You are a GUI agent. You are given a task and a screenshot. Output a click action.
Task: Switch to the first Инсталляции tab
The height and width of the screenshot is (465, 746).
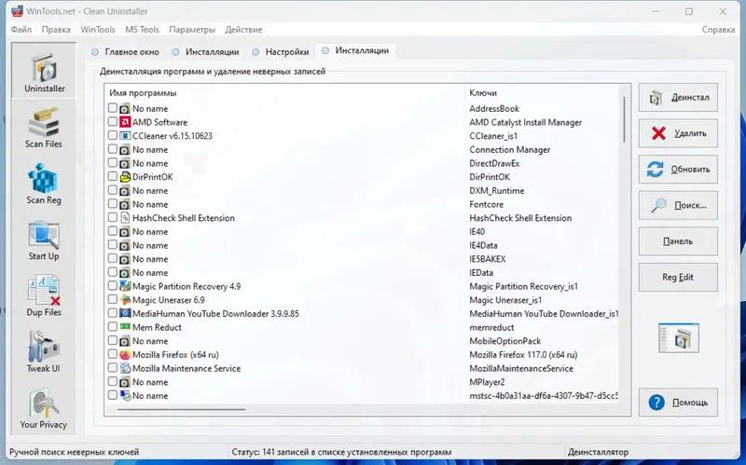pos(205,52)
